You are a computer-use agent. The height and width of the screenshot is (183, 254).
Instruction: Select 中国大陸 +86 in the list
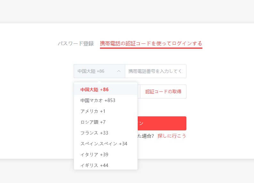[x=94, y=90]
